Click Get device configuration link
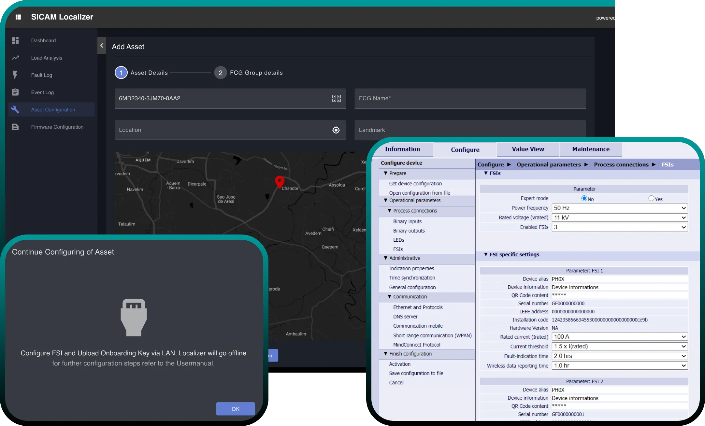705x426 pixels. tap(415, 184)
